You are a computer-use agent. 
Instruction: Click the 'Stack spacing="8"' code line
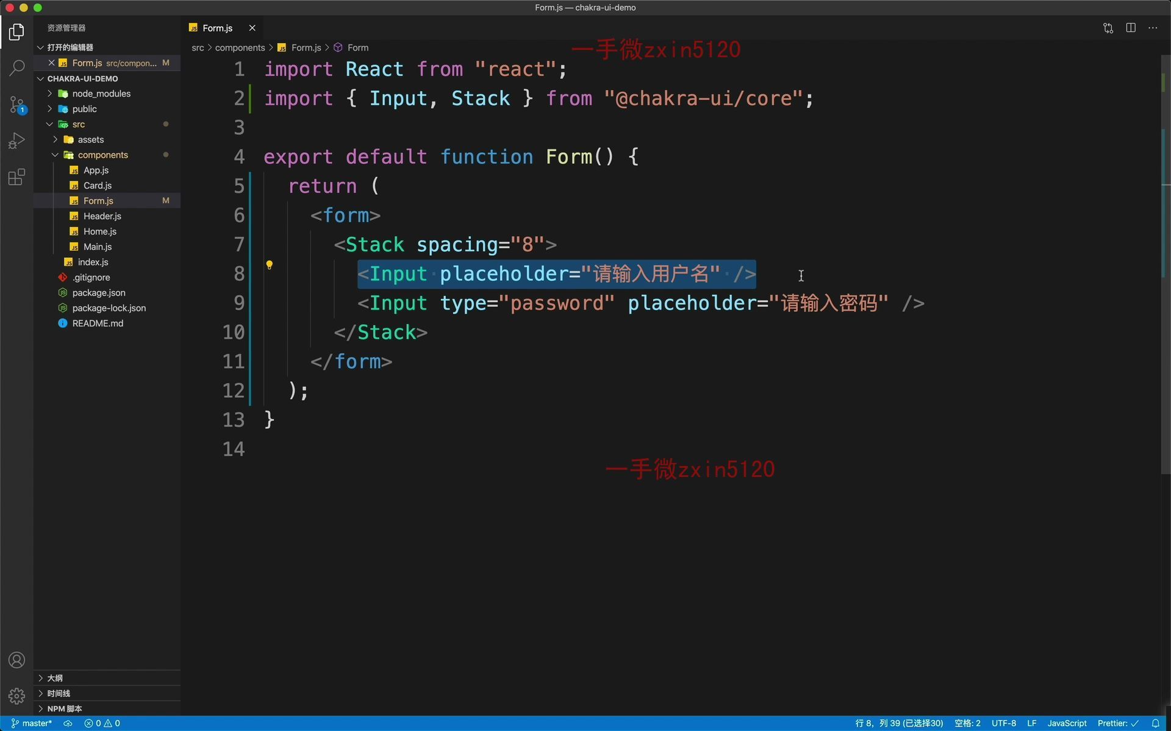(x=445, y=244)
